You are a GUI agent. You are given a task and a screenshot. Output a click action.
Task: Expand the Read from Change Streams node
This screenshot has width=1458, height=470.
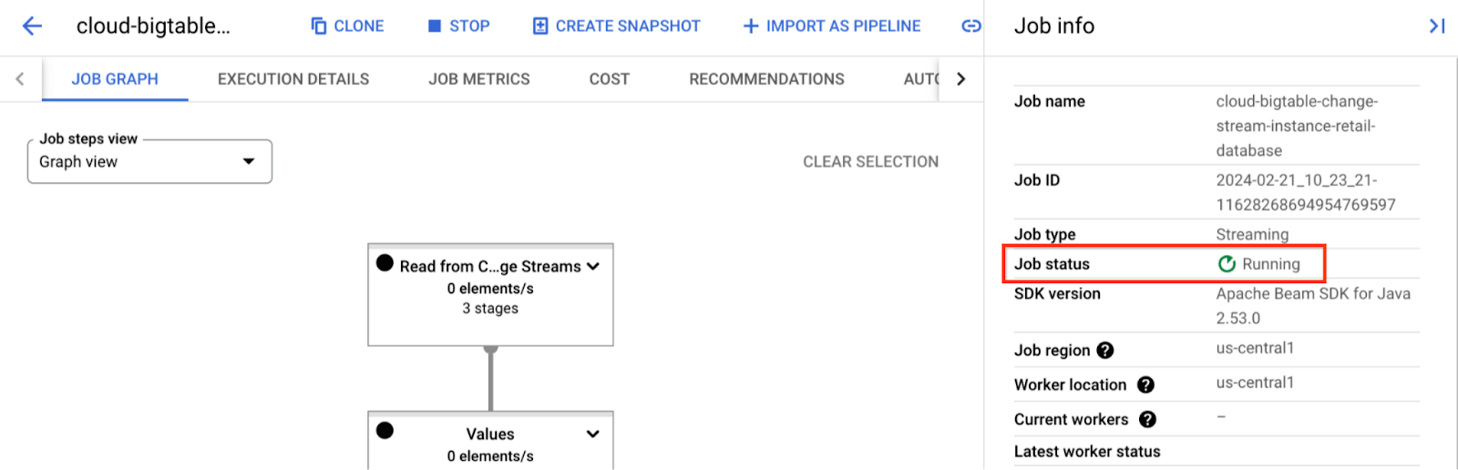pyautogui.click(x=593, y=267)
